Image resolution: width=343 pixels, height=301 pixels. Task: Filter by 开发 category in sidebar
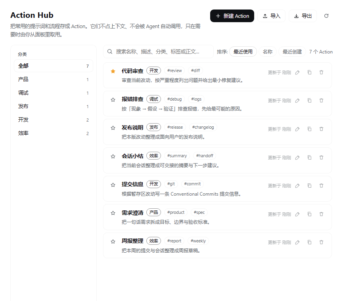54,120
